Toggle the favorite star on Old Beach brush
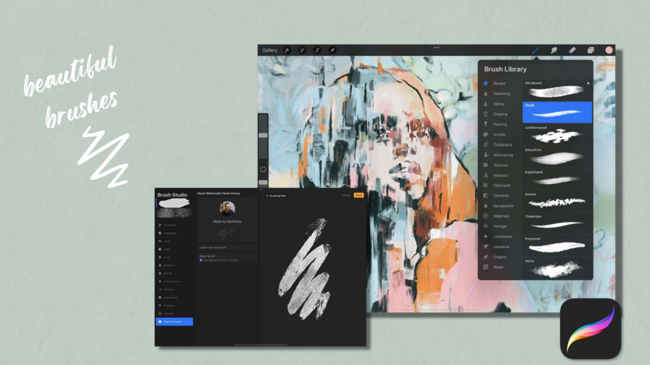The height and width of the screenshot is (365, 650). coord(588,83)
